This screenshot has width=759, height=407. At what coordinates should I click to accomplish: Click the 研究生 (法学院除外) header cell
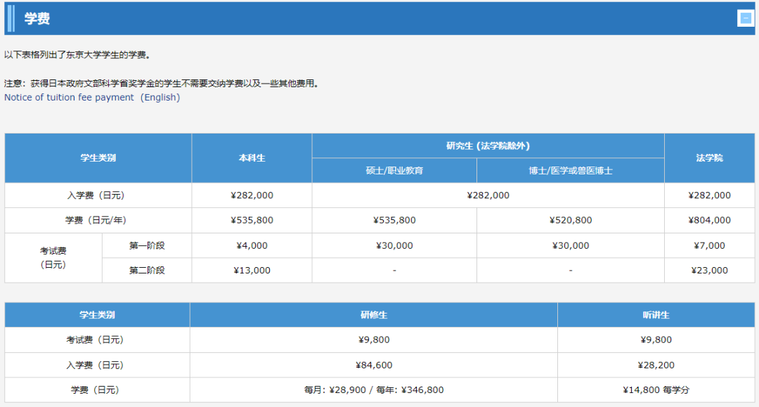pyautogui.click(x=488, y=146)
